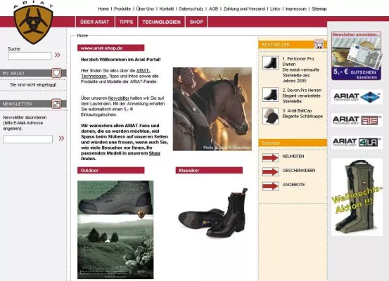389x281 pixels.
Task: Open the TECHNOLOGIEN tab
Action: 162,22
